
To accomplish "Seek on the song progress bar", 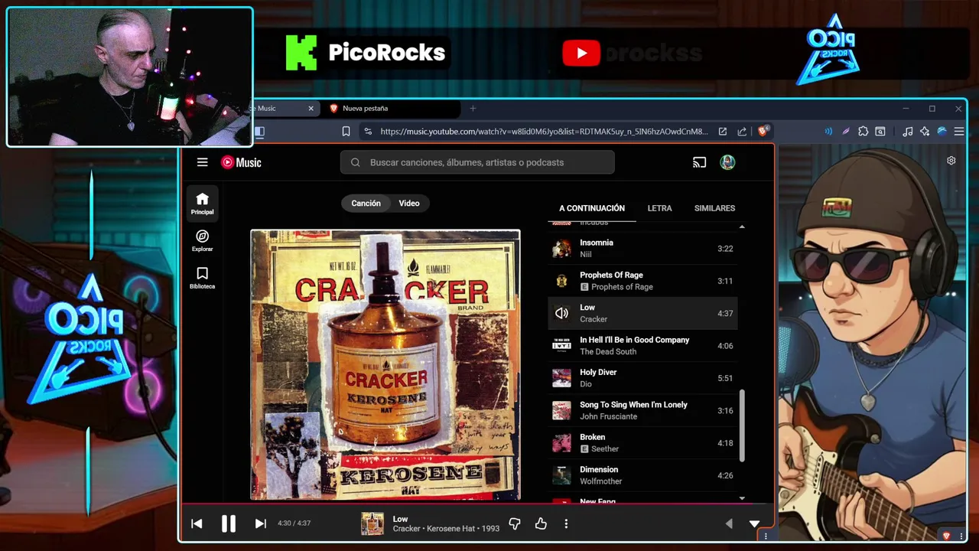I will [x=477, y=504].
